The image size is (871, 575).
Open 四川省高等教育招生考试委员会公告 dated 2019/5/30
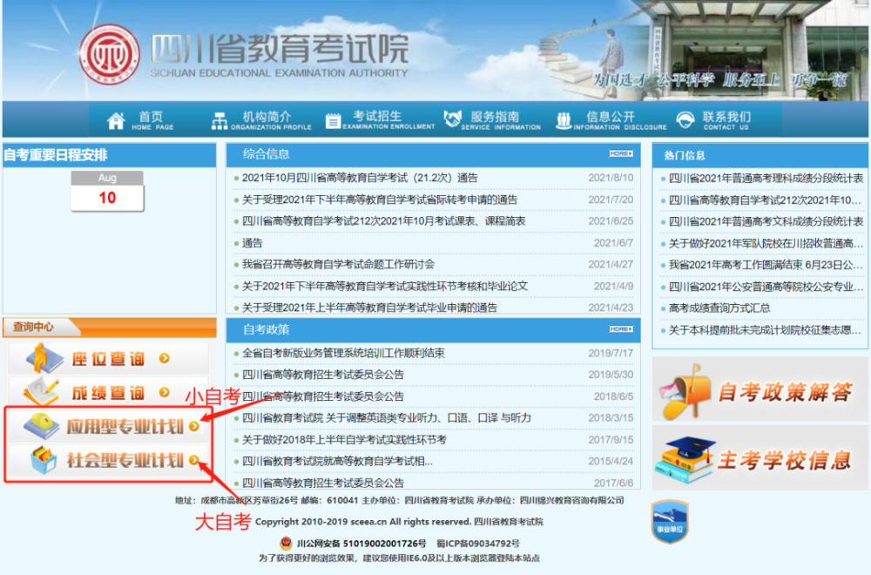point(323,375)
